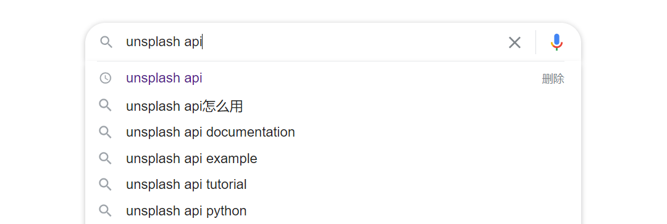
Task: Choose the 'unsplash api怎么用' suggestion
Action: [184, 106]
